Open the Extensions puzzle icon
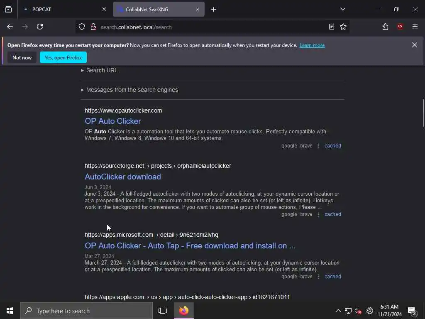This screenshot has height=319, width=425. click(x=385, y=27)
